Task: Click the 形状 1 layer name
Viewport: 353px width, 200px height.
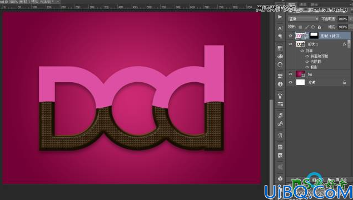Action: pos(313,44)
